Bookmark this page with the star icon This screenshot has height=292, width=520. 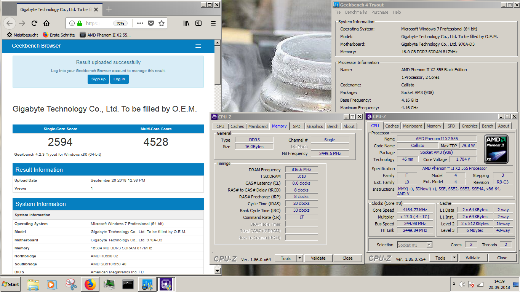tap(162, 23)
